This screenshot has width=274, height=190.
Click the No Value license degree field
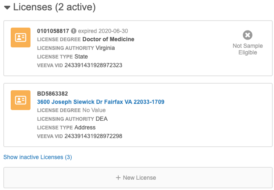coord(94,110)
